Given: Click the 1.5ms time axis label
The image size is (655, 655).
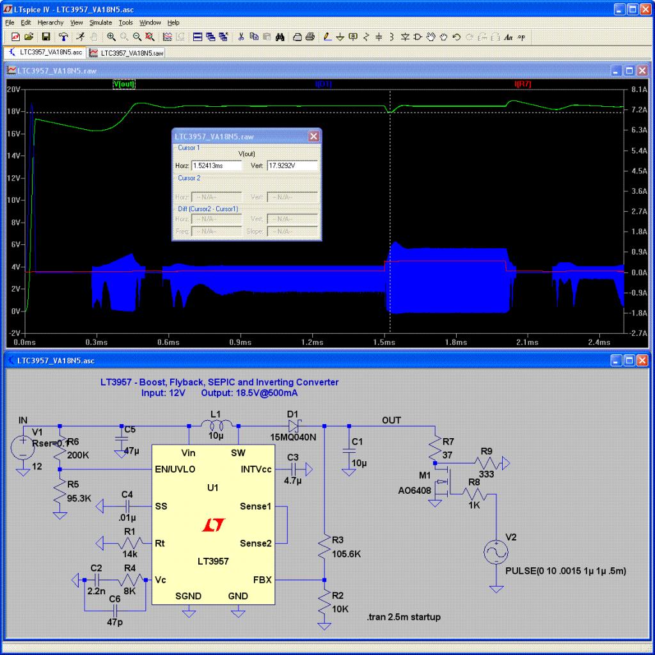Looking at the screenshot, I should click(x=384, y=342).
